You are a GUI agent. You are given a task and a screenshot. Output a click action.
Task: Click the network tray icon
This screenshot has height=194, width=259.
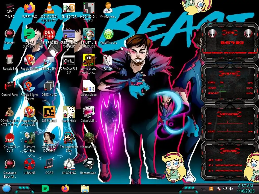tap(225, 188)
